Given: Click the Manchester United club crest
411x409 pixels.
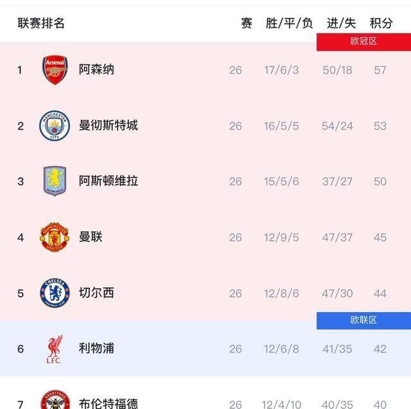Looking at the screenshot, I should 55,237.
